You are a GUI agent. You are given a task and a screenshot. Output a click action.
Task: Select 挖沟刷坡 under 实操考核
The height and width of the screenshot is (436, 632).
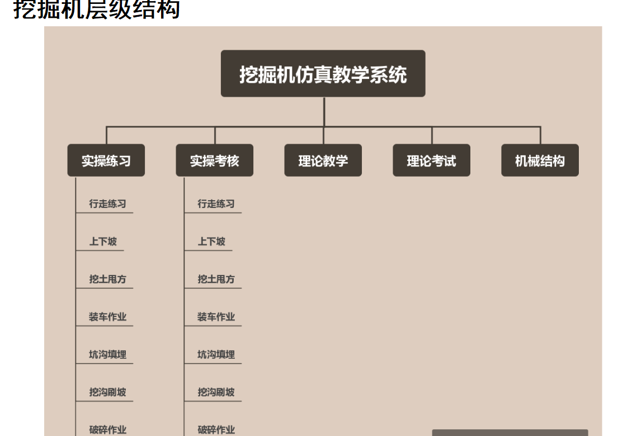tap(216, 392)
